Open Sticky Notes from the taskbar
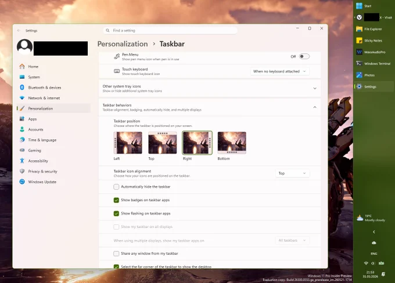Image resolution: width=395 pixels, height=283 pixels. tap(374, 41)
